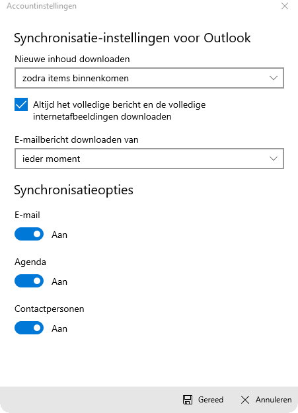Expand chevron of 'zodra items binnenkomen' dropdown
298x413 pixels.
click(x=274, y=78)
